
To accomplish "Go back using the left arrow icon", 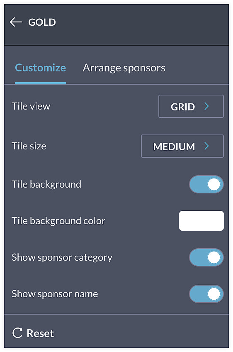I will click(16, 22).
